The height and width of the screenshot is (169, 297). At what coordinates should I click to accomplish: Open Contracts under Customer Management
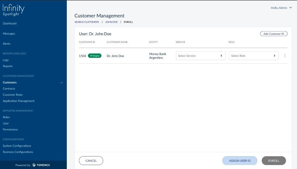9,89
